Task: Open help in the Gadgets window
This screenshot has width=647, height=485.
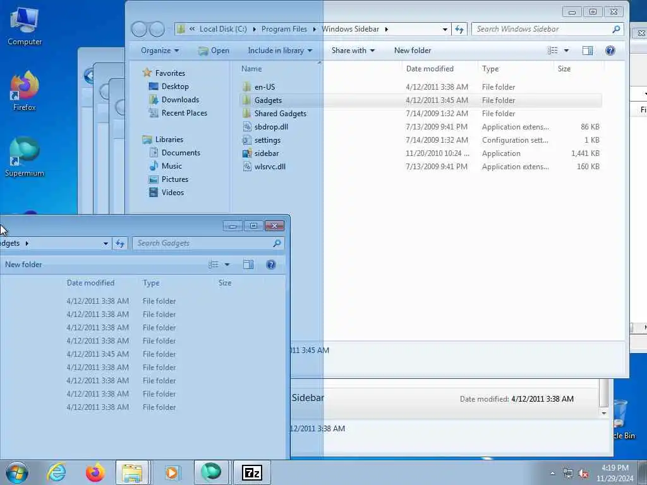Action: (x=271, y=265)
